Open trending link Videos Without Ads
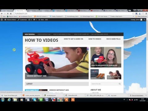Screen dimensions: 148x111 pyautogui.click(x=44, y=34)
